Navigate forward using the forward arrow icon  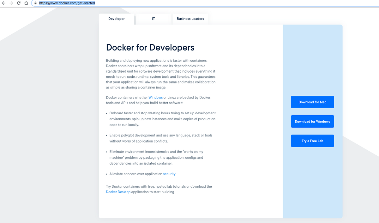coord(11,3)
